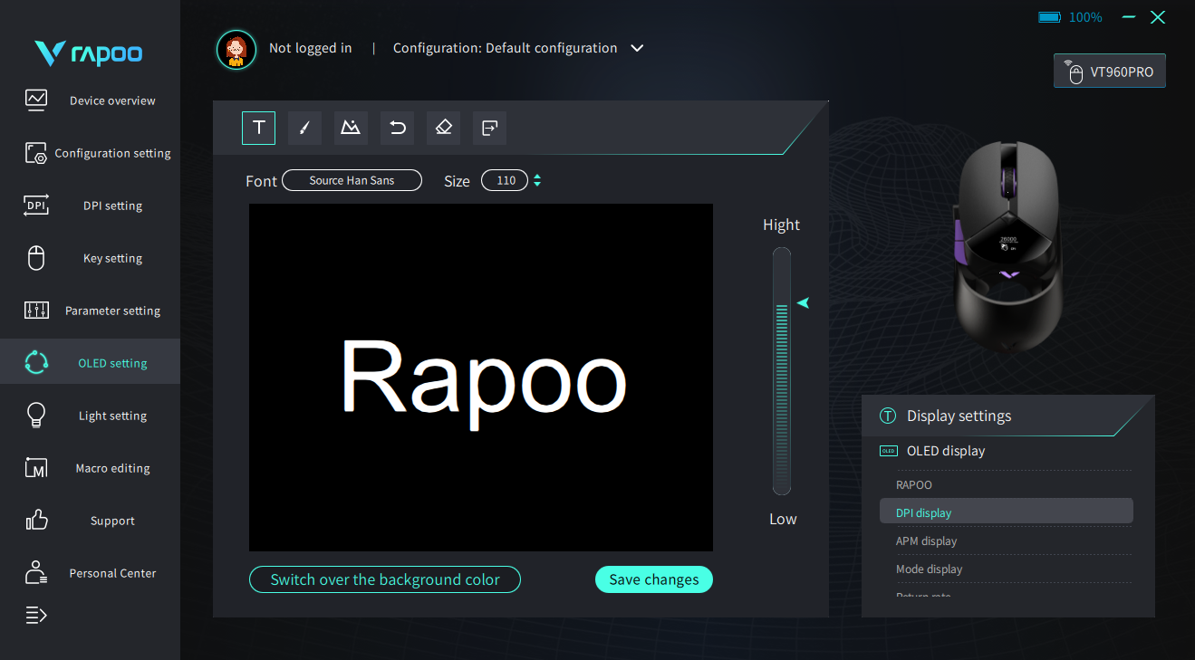Click the OLED display section heading
Screen dimensions: 1195x660
(x=946, y=451)
